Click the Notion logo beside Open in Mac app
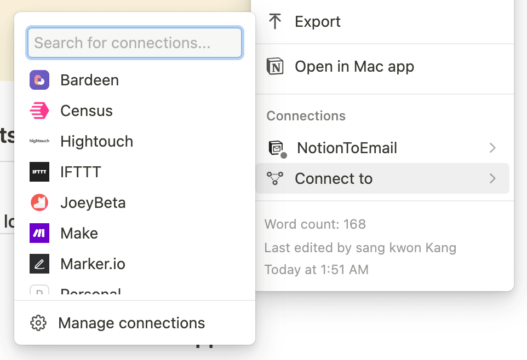The height and width of the screenshot is (360, 527). tap(275, 67)
